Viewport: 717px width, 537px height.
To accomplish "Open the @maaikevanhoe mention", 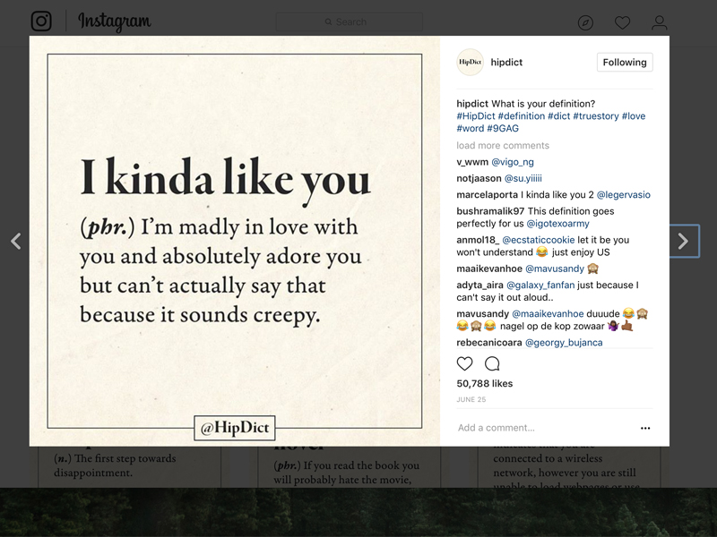I will (548, 314).
